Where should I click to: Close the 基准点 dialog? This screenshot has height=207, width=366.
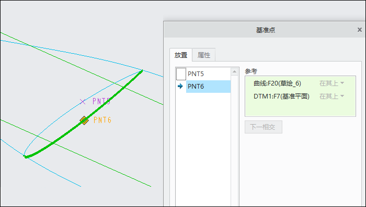pyautogui.click(x=360, y=30)
